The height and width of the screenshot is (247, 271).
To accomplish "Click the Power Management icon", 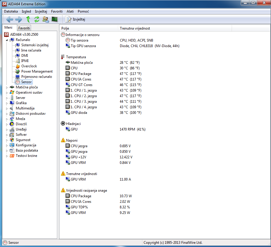I will 18,71.
